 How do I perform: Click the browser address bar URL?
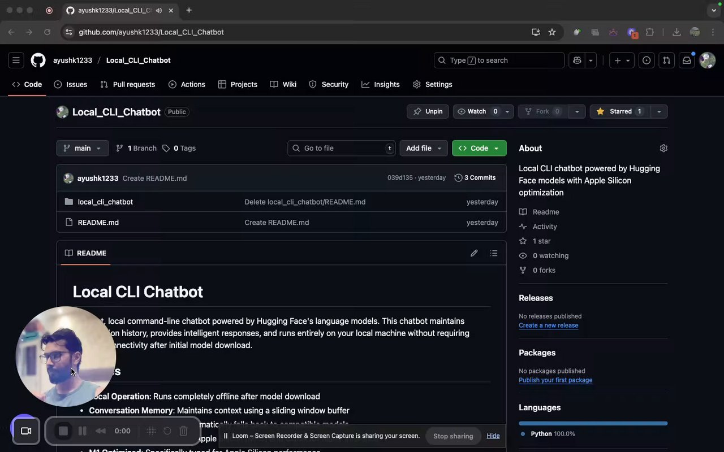pyautogui.click(x=152, y=32)
